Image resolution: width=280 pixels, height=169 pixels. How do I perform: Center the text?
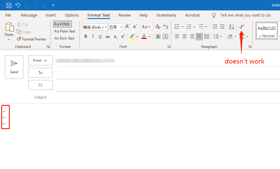coord(185,36)
